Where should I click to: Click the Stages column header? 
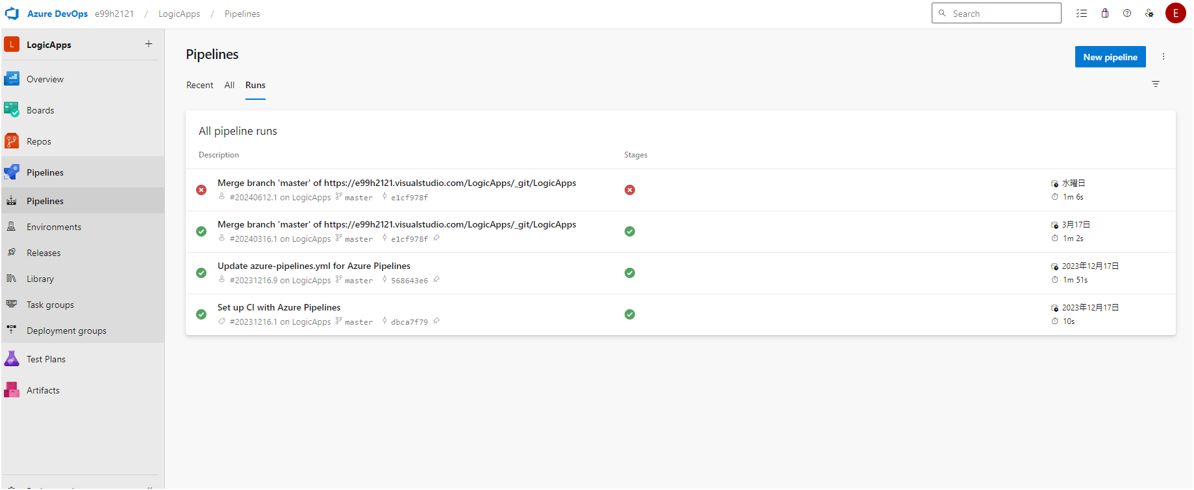(x=636, y=155)
